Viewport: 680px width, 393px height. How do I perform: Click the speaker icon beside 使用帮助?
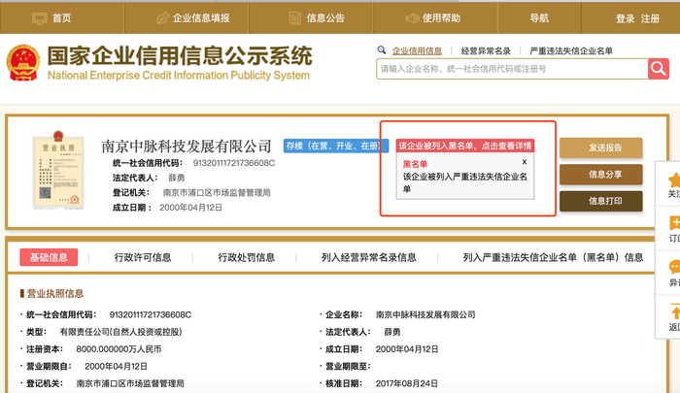[x=412, y=18]
